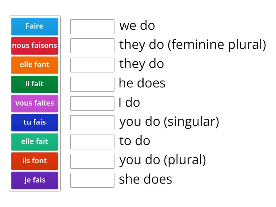Click the red nous faisons tile
The width and height of the screenshot is (276, 207).
pos(34,46)
